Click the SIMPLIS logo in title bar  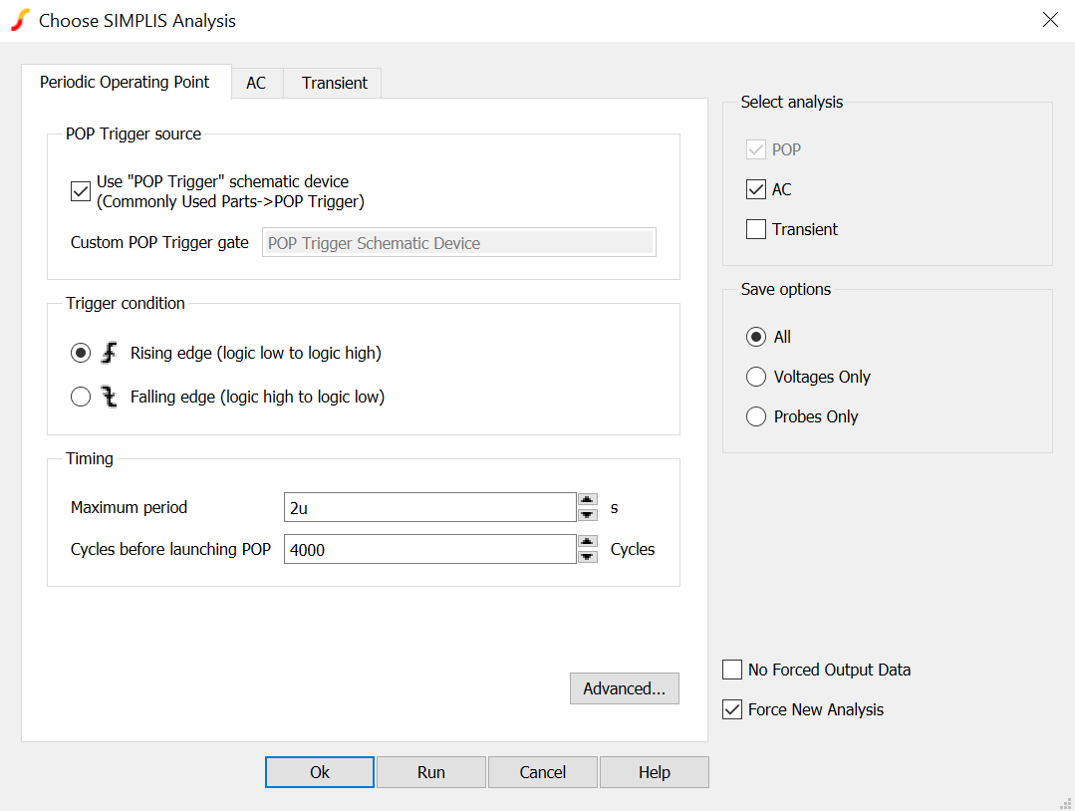point(20,20)
